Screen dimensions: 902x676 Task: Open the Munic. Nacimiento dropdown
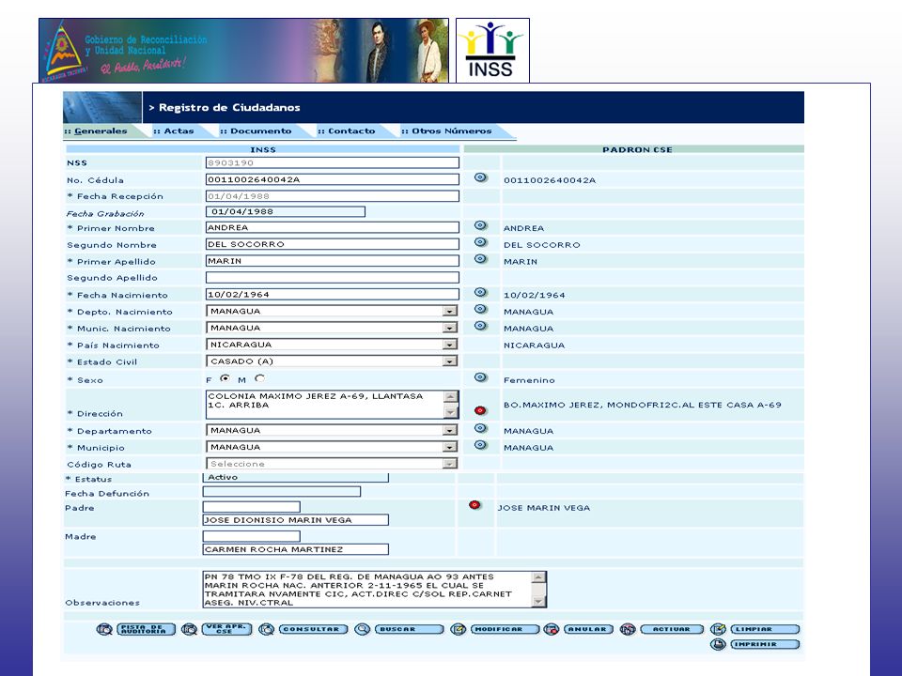(449, 328)
